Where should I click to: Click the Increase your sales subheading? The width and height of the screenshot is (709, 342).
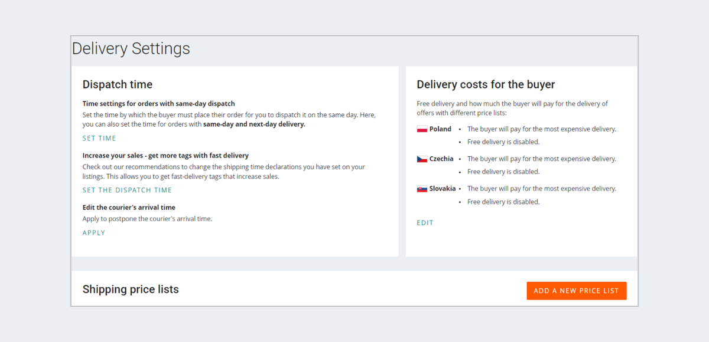point(165,156)
